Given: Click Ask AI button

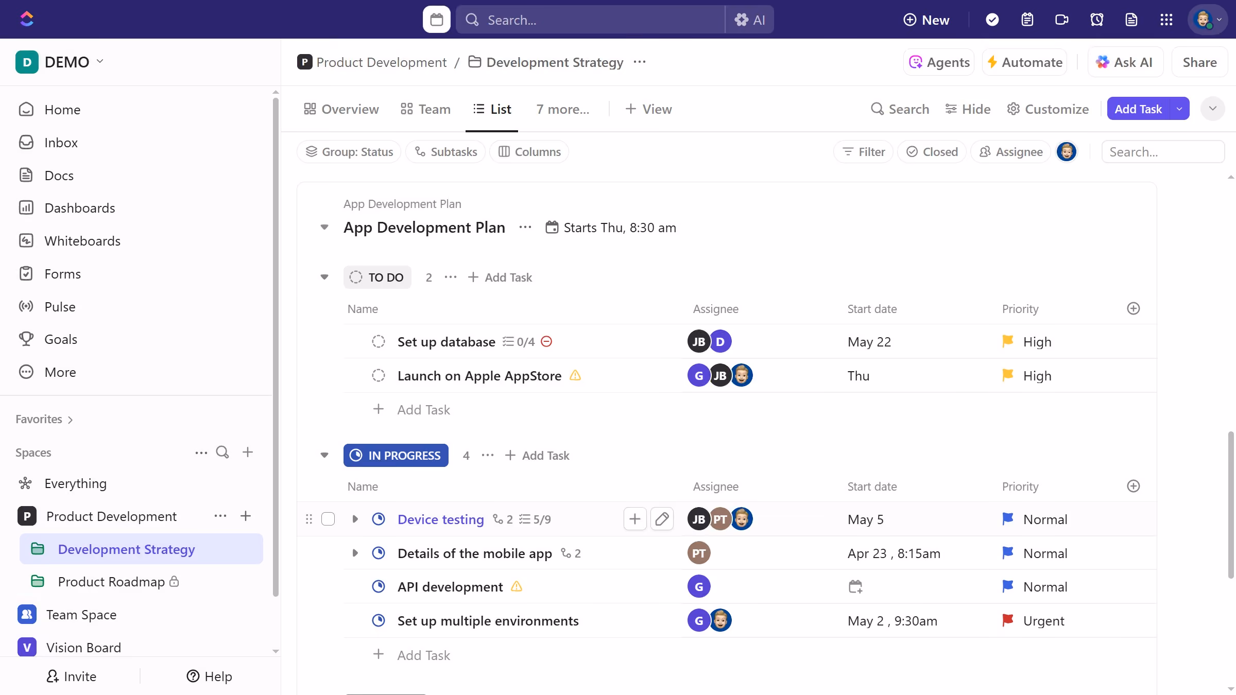Looking at the screenshot, I should [x=1125, y=62].
